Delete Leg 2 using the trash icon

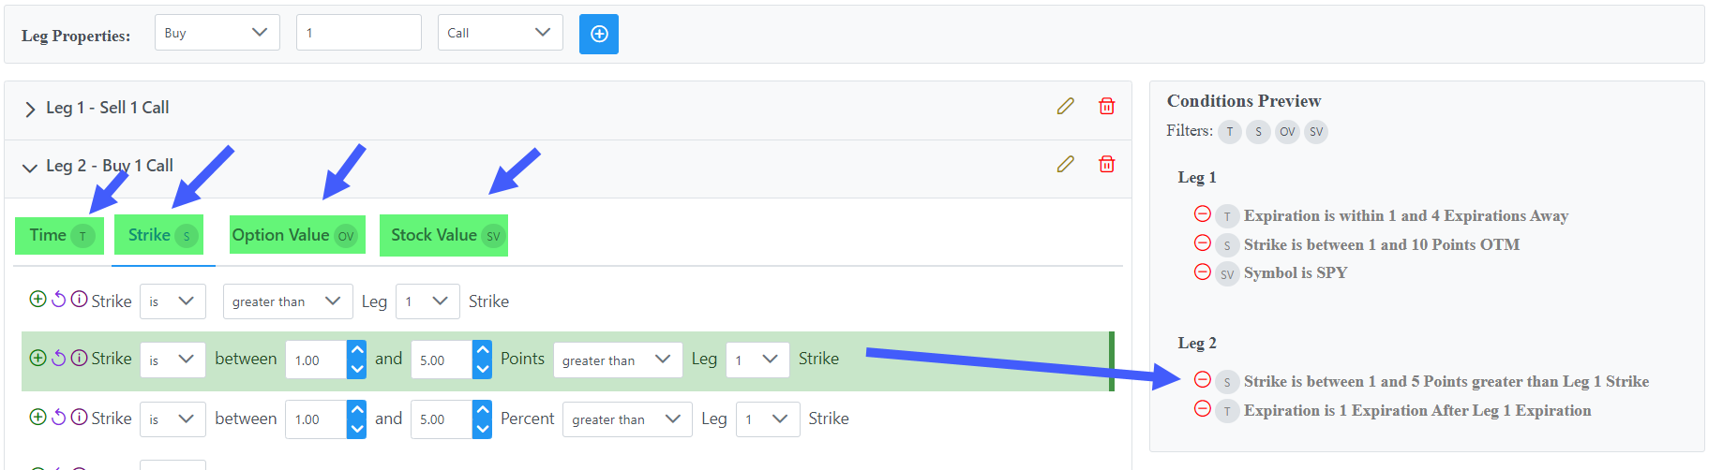pos(1106,164)
